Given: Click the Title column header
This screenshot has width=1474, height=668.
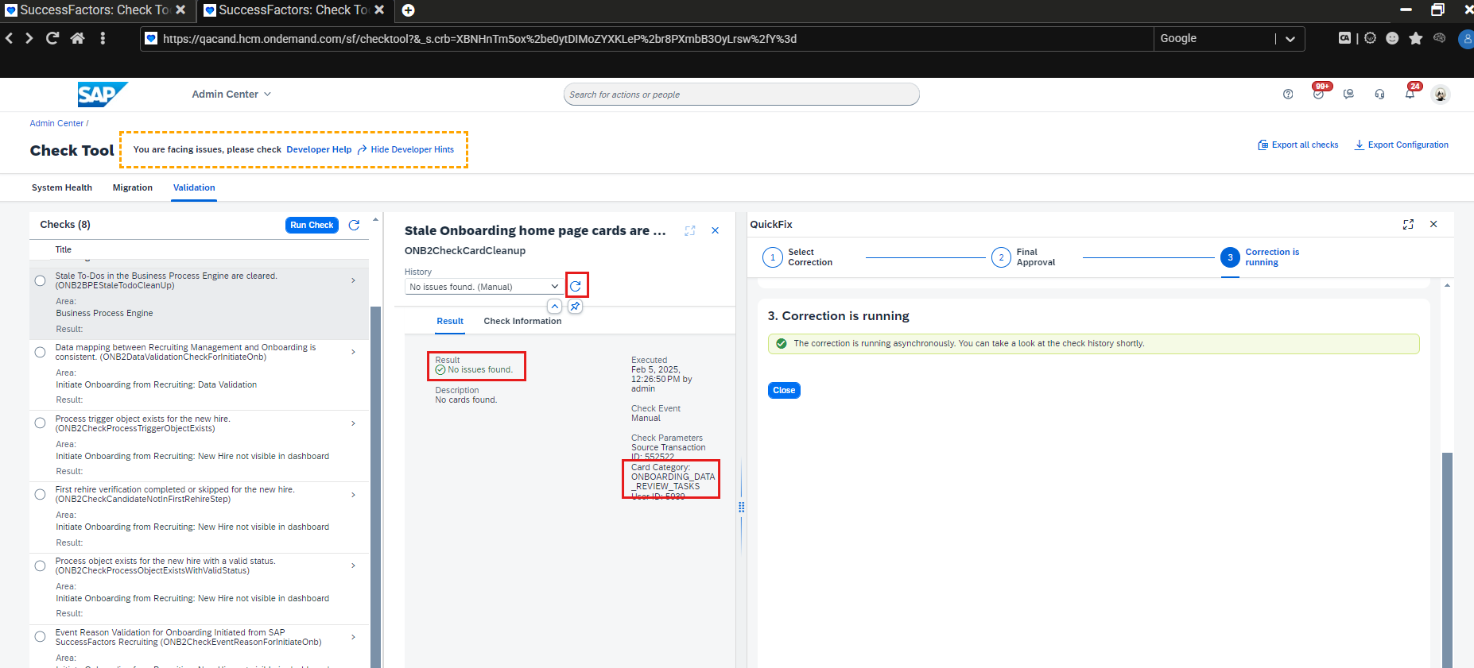Looking at the screenshot, I should coord(64,249).
